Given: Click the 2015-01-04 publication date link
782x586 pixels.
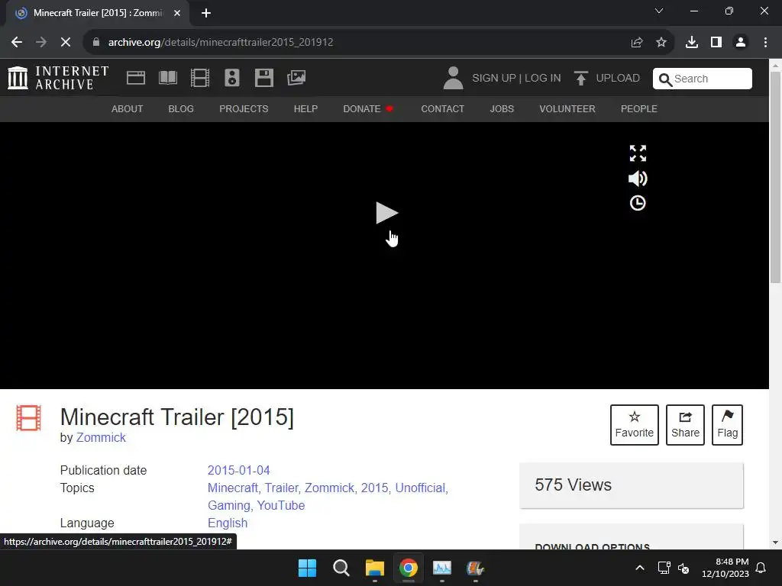Looking at the screenshot, I should tap(238, 470).
